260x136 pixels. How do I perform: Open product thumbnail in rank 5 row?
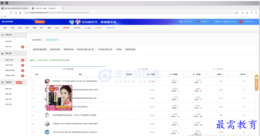(47, 115)
